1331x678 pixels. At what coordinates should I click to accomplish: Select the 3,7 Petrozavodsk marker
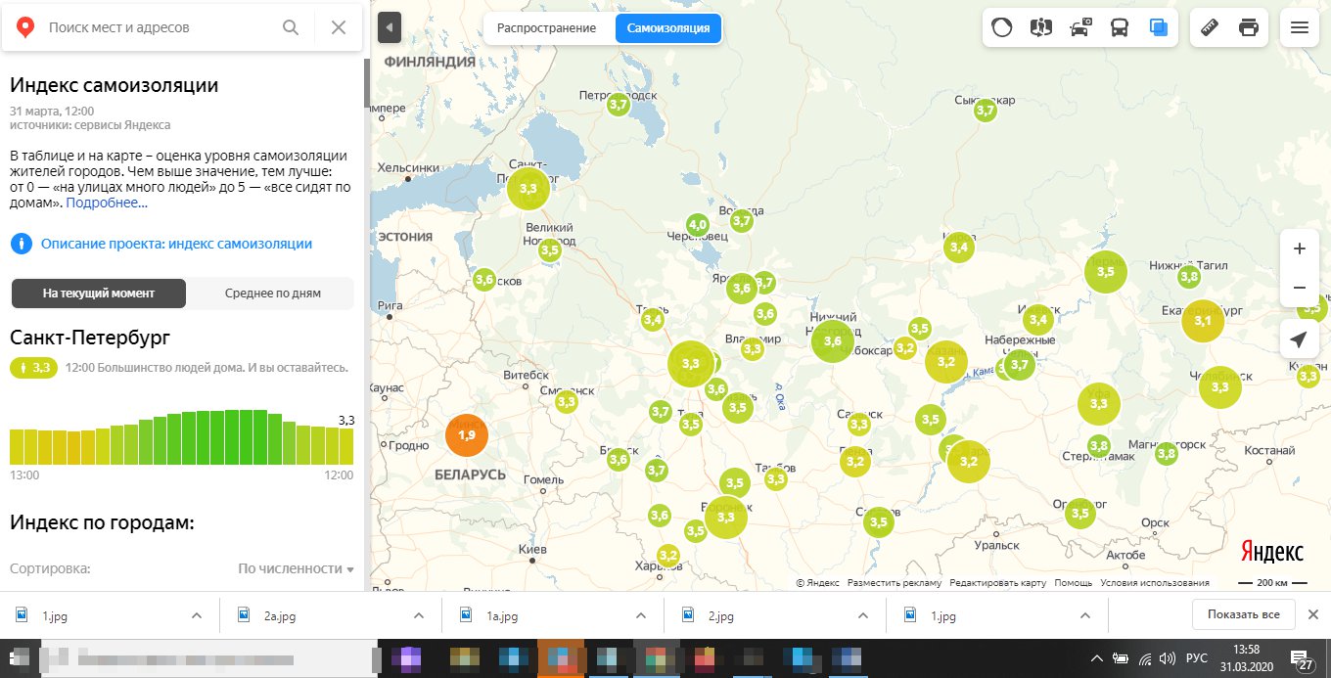[x=618, y=104]
